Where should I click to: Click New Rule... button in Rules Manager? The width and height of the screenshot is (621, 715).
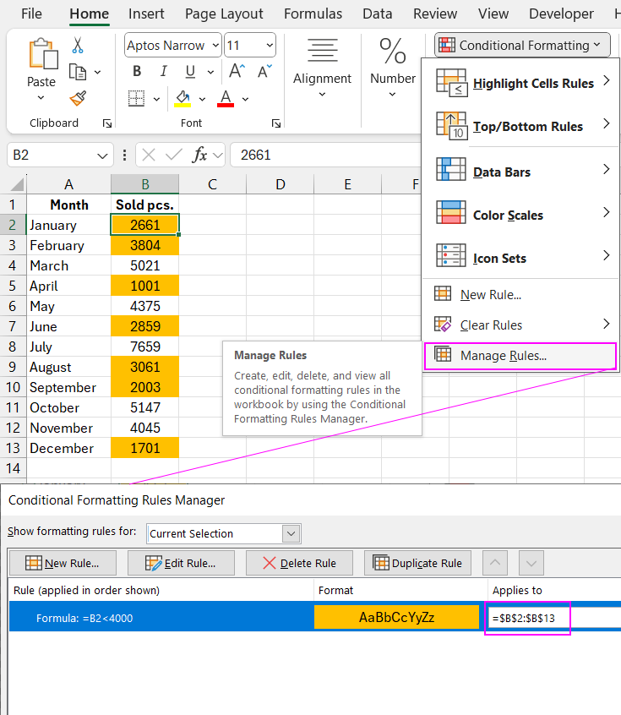pyautogui.click(x=63, y=563)
